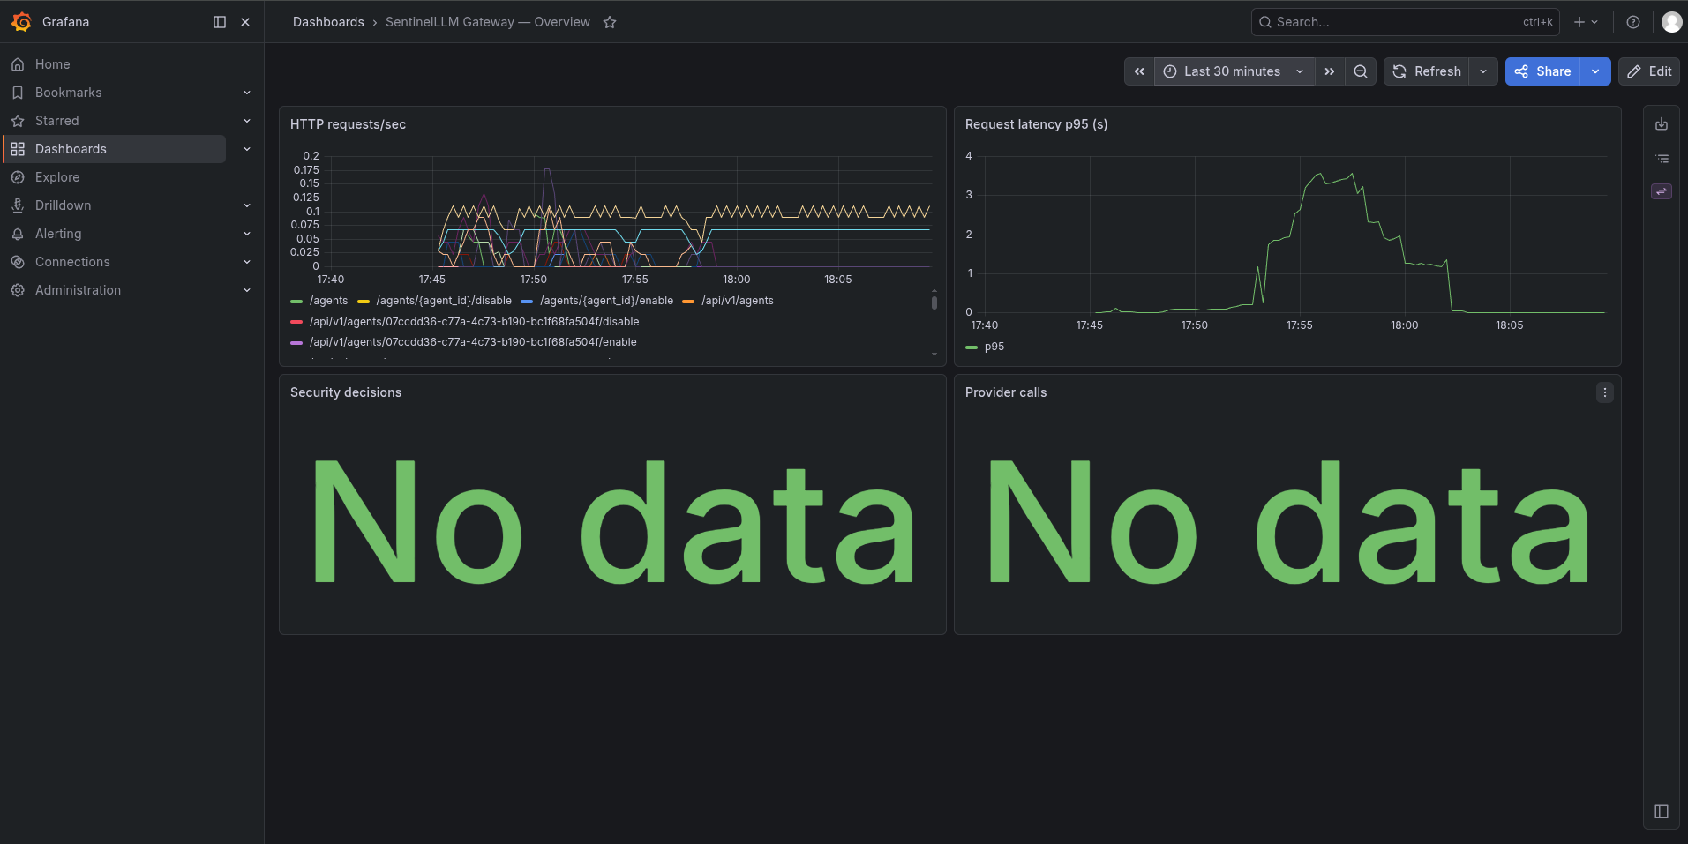1688x844 pixels.
Task: Click SentinelLLM Gateway — Overview breadcrumb
Action: 488,22
